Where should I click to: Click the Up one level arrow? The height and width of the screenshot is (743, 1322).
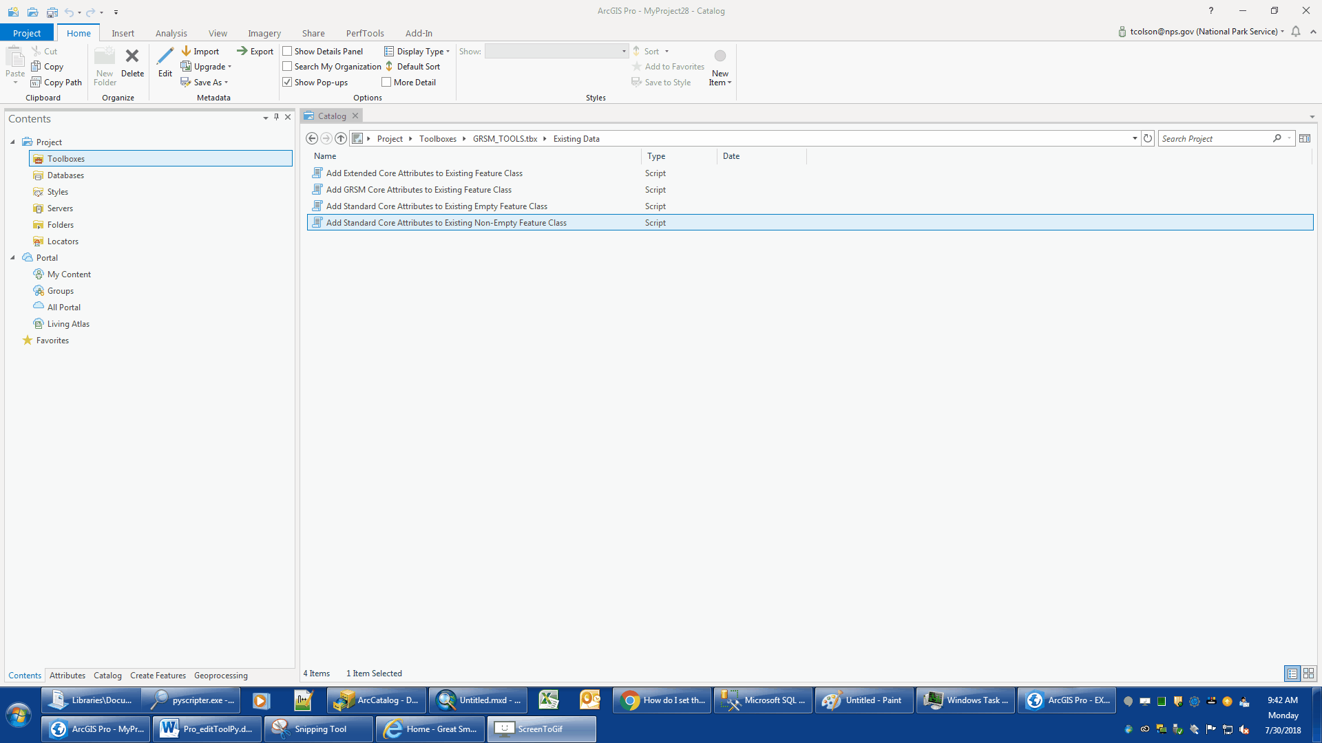(341, 138)
